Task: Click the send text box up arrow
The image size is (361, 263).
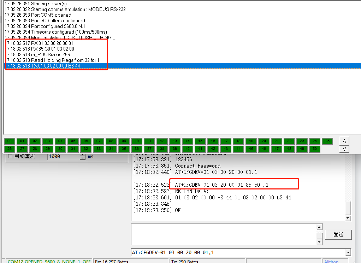Action: click(x=319, y=227)
